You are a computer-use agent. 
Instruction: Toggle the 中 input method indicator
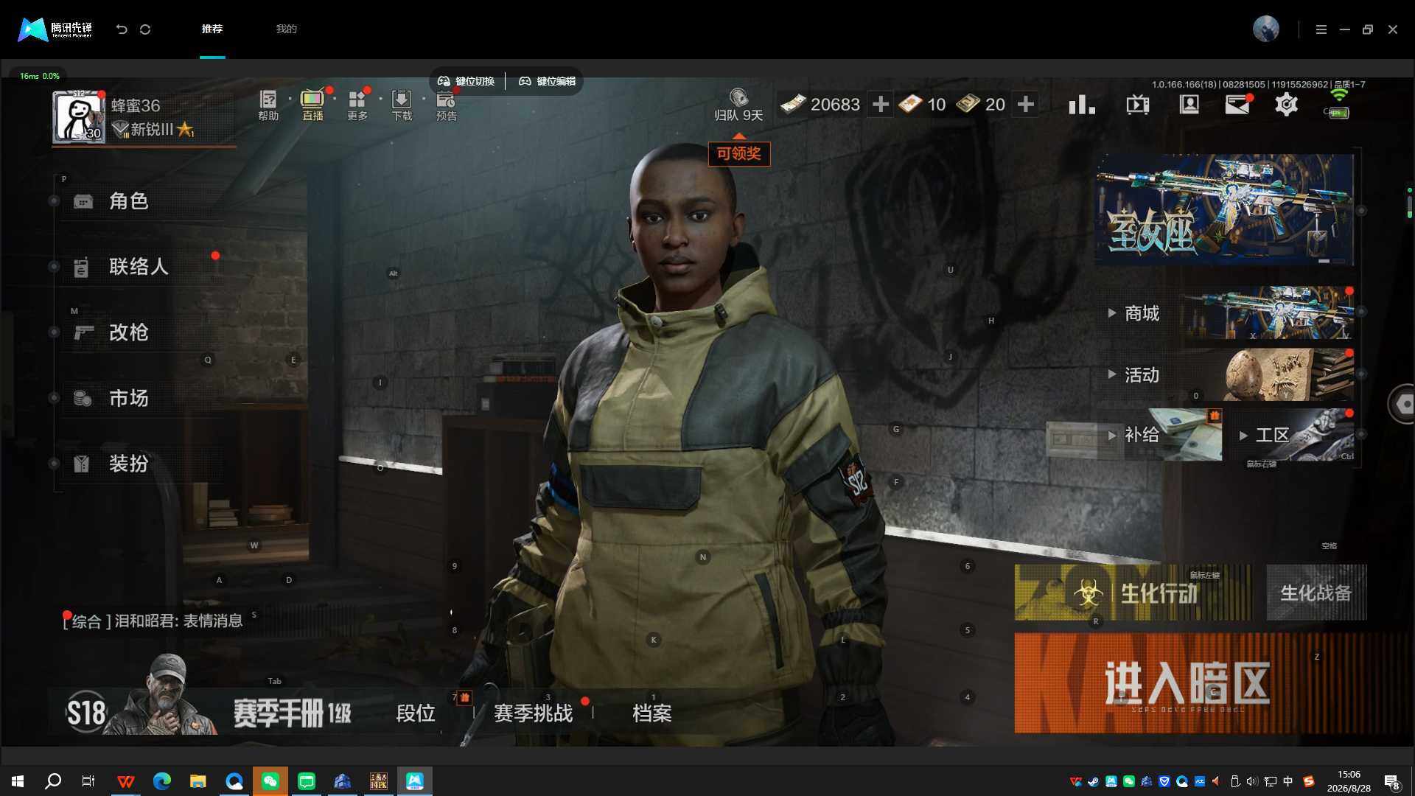[x=1288, y=781]
